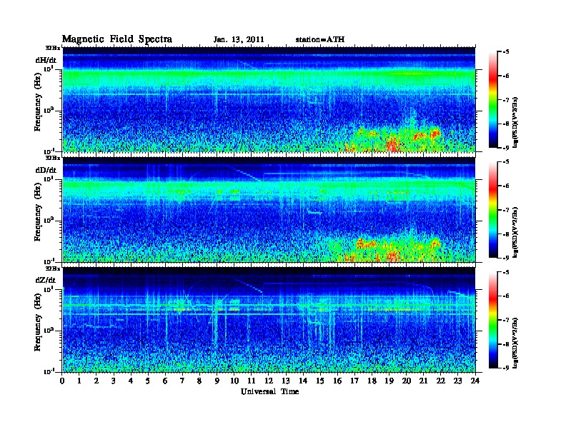Screen dimensions: 566x437
Task: Click hour tick label '22' on the time axis
Action: (441, 381)
